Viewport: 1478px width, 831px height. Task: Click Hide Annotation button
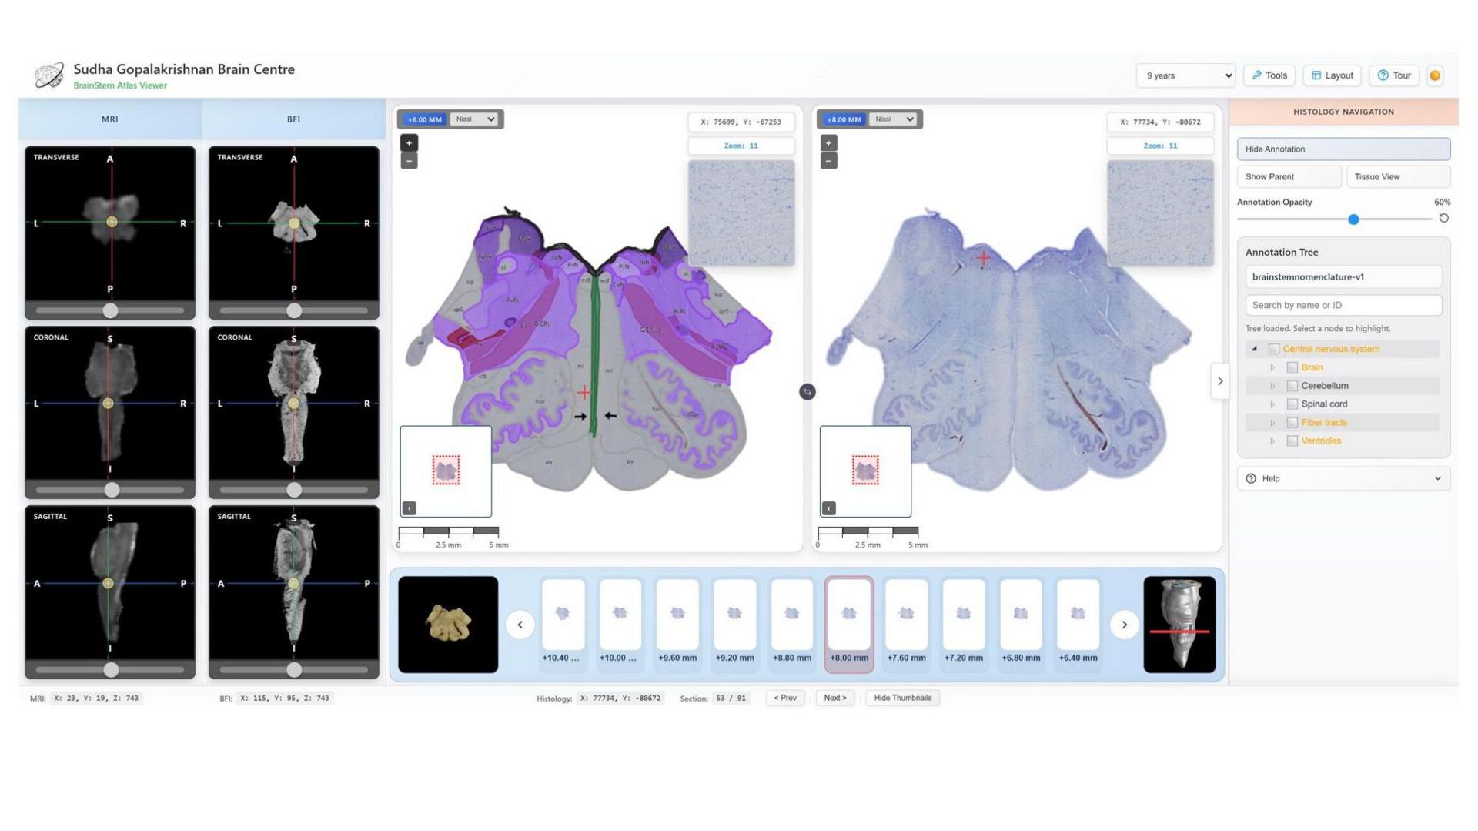click(x=1343, y=149)
